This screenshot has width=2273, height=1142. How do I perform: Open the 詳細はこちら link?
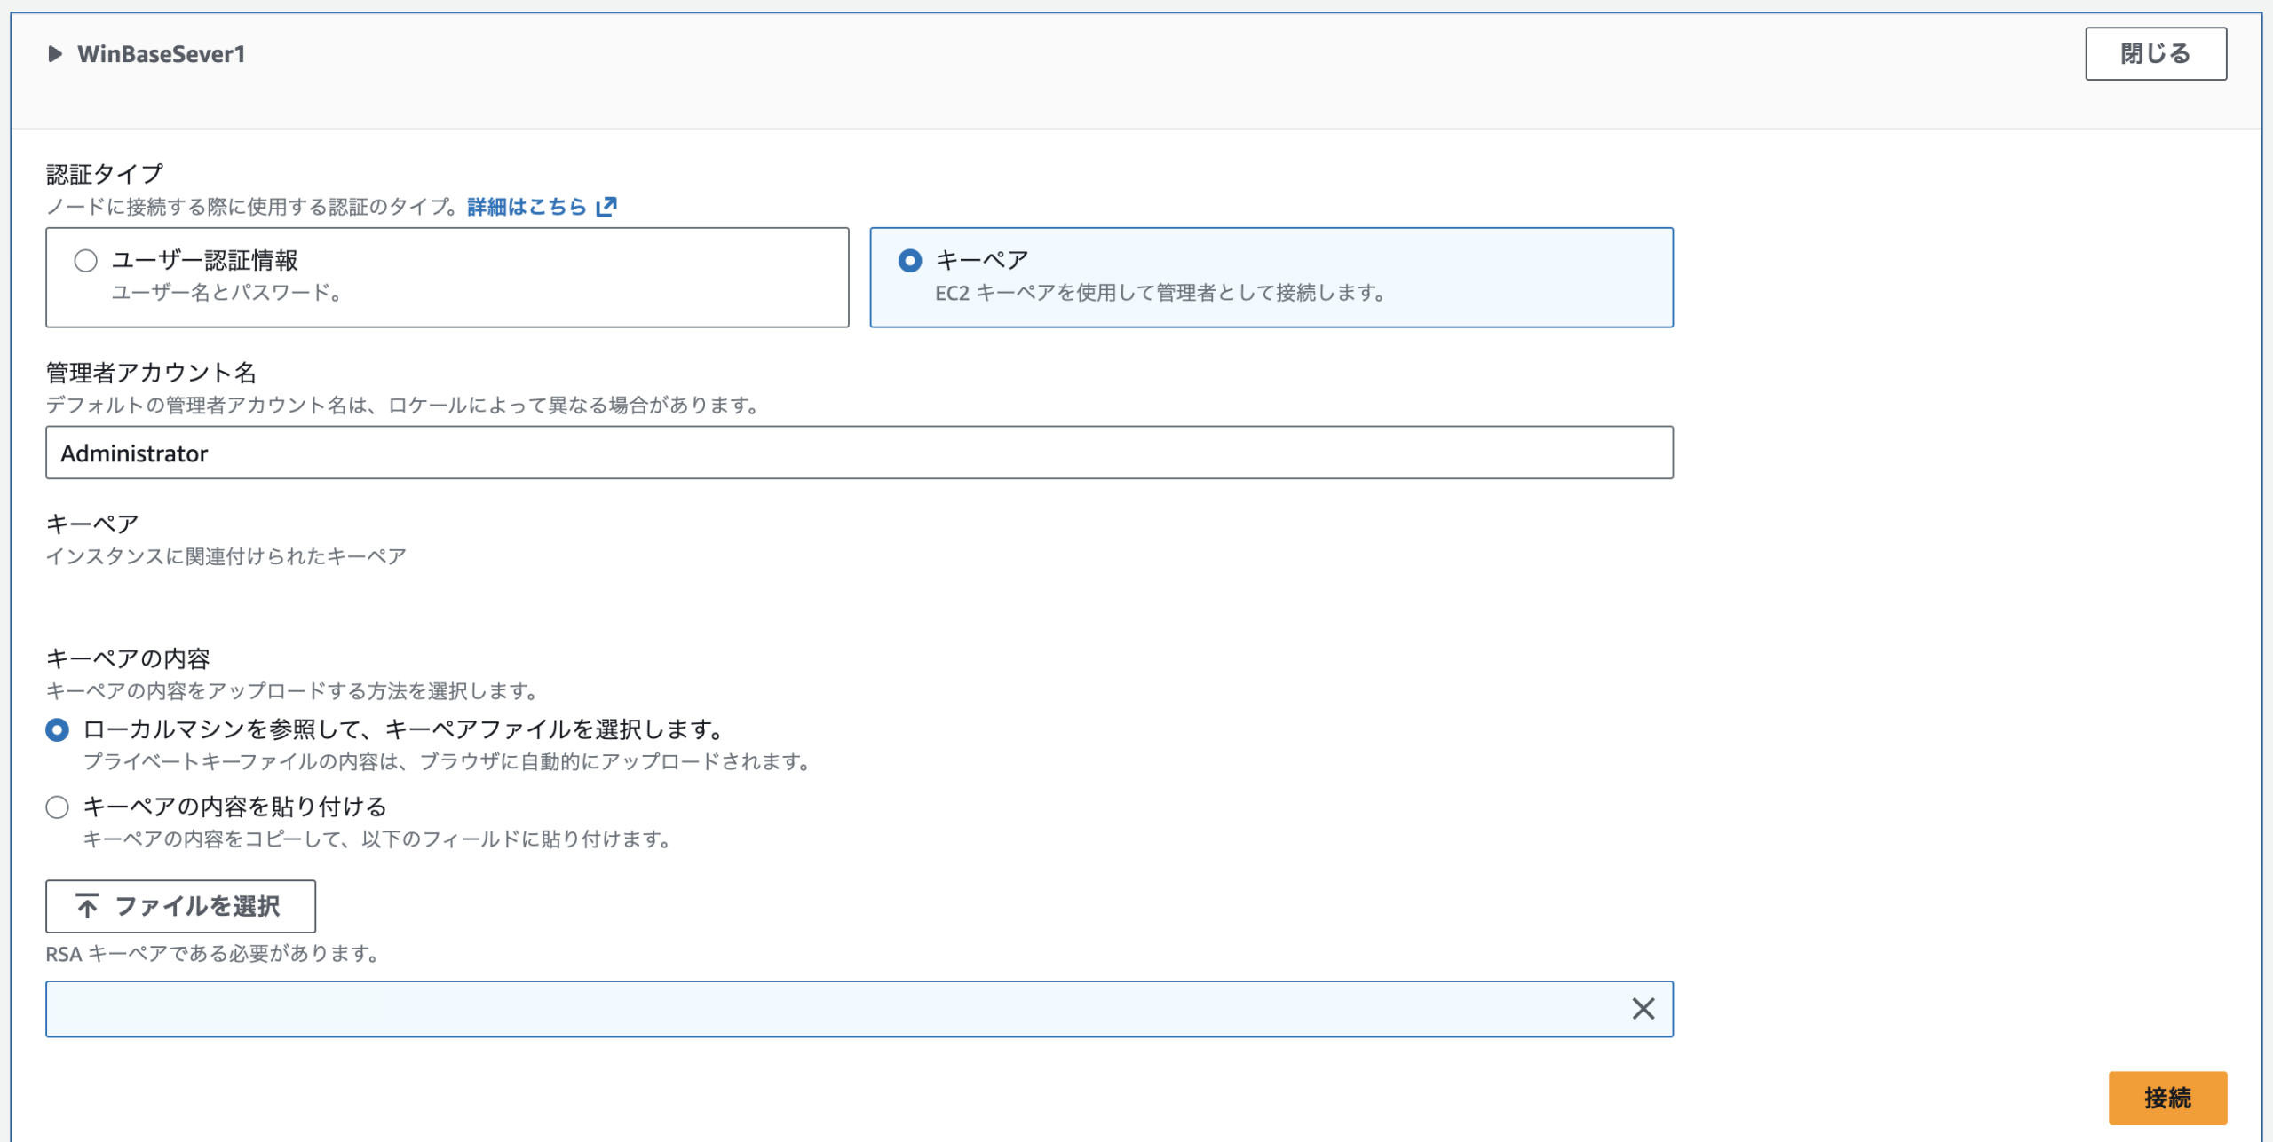coord(527,207)
